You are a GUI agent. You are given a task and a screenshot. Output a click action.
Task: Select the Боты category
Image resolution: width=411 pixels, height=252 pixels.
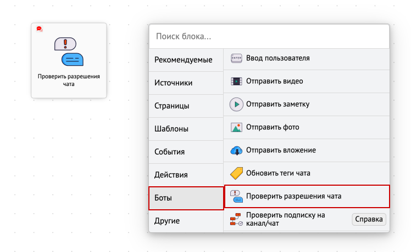(186, 198)
